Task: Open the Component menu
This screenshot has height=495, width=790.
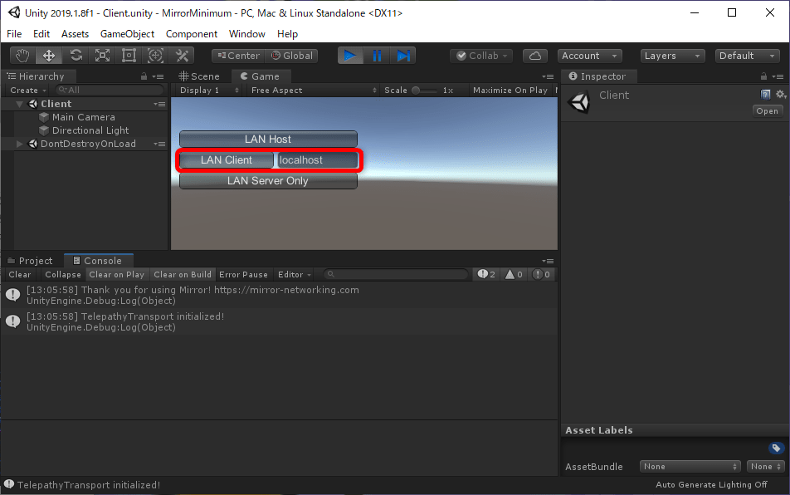Action: [192, 34]
